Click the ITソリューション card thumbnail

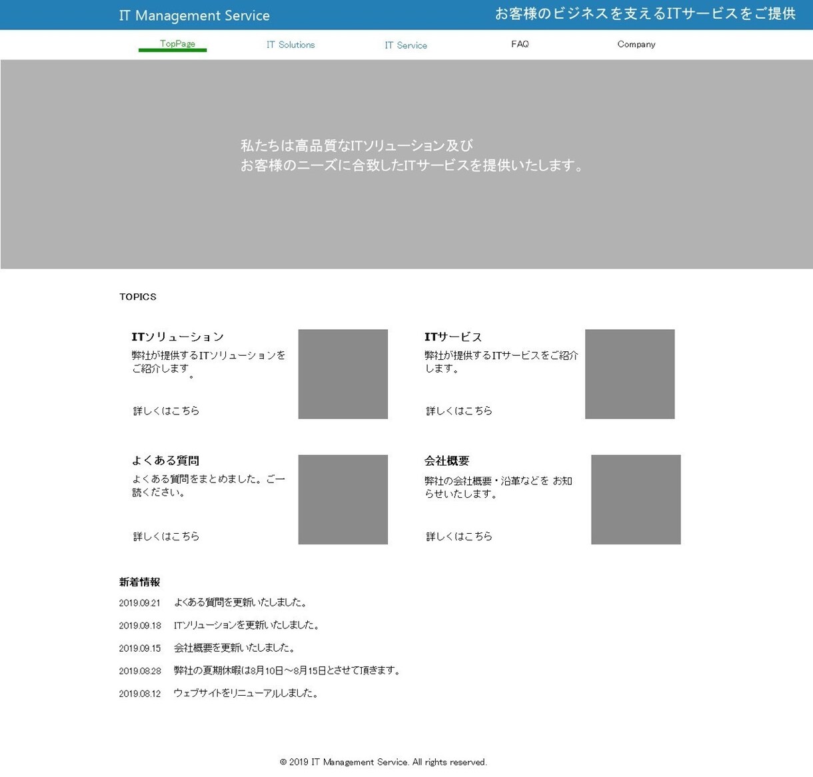[343, 374]
